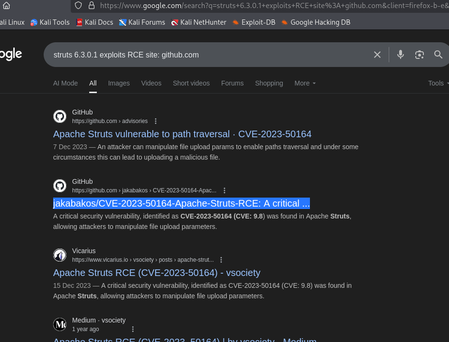Click the 'Medium · vsociety' source name
Screen dimensions: 449x342
pyautogui.click(x=99, y=320)
